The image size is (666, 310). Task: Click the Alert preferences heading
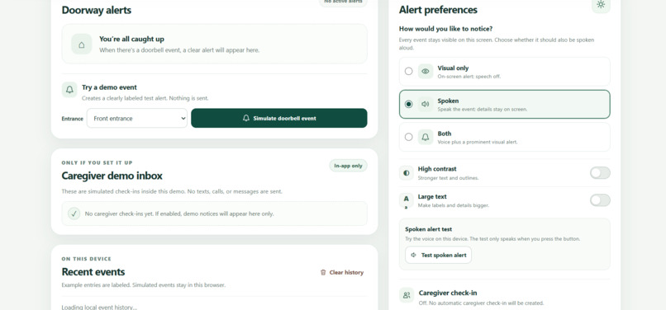click(x=438, y=10)
